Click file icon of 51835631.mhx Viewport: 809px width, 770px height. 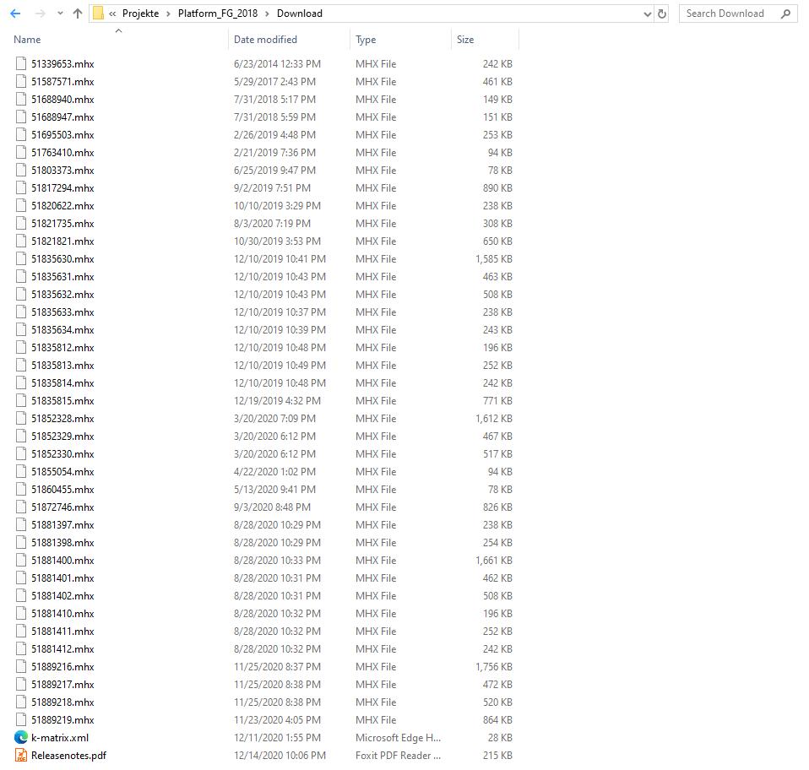click(21, 276)
